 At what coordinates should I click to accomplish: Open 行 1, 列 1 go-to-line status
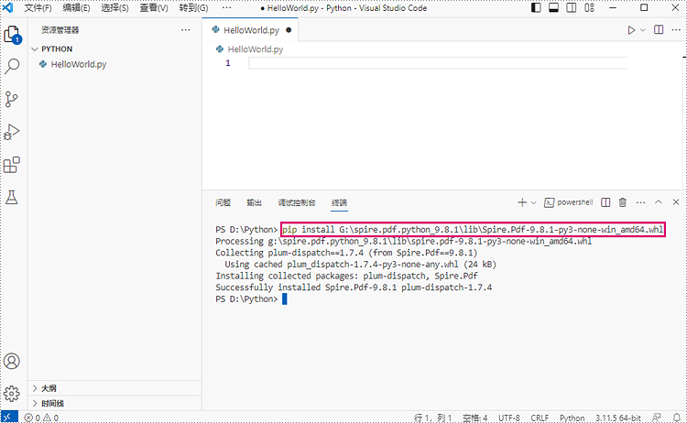433,418
